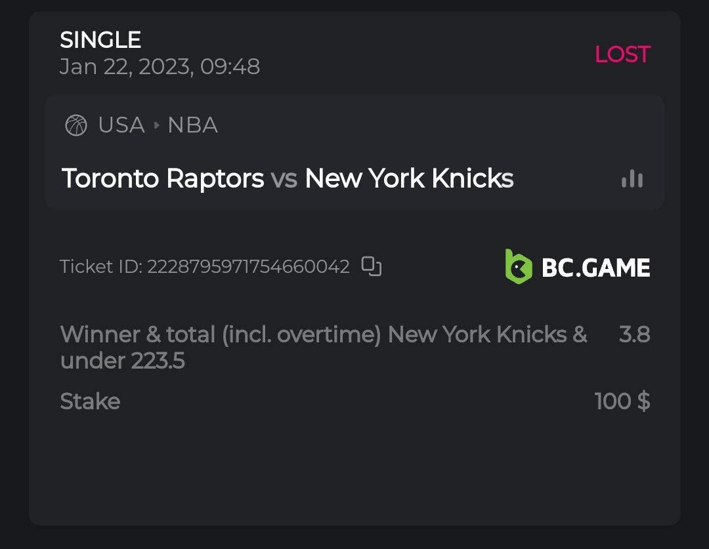The height and width of the screenshot is (549, 709).
Task: Click the under 223.5 selection text
Action: 123,361
